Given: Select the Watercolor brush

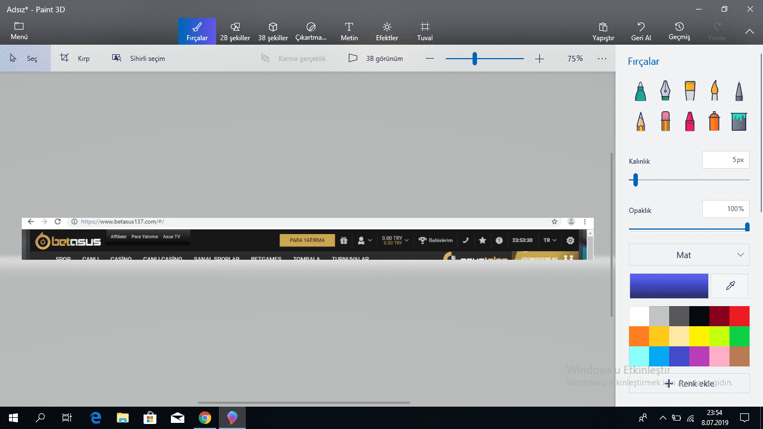Looking at the screenshot, I should [x=714, y=90].
